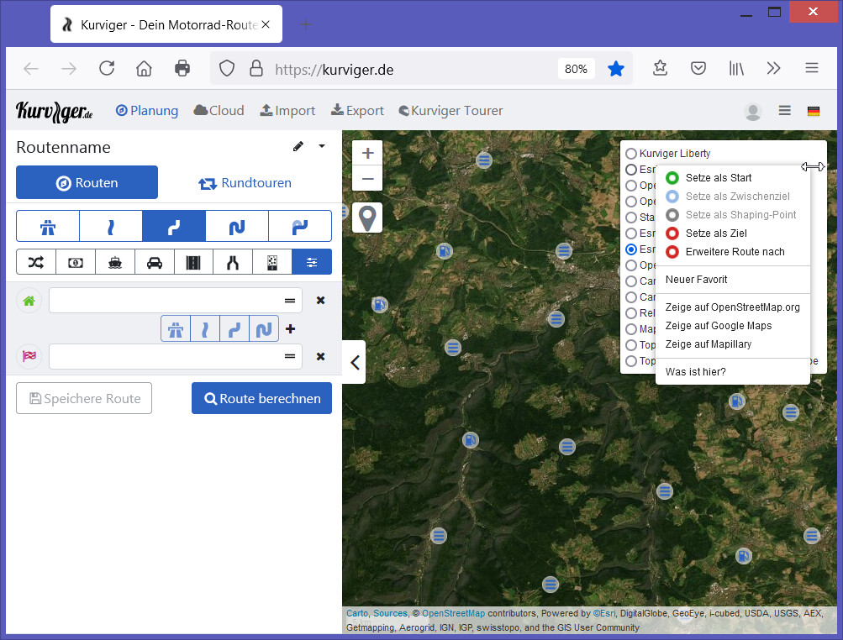Toggle avoid toll roads option
The height and width of the screenshot is (640, 843).
click(76, 262)
